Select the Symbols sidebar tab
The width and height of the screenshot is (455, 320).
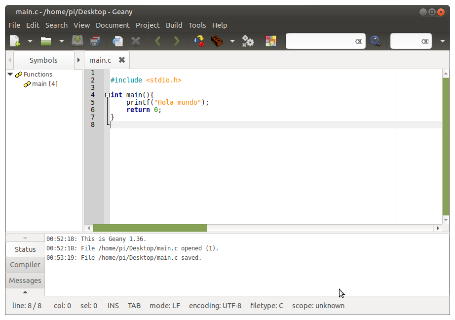click(43, 60)
